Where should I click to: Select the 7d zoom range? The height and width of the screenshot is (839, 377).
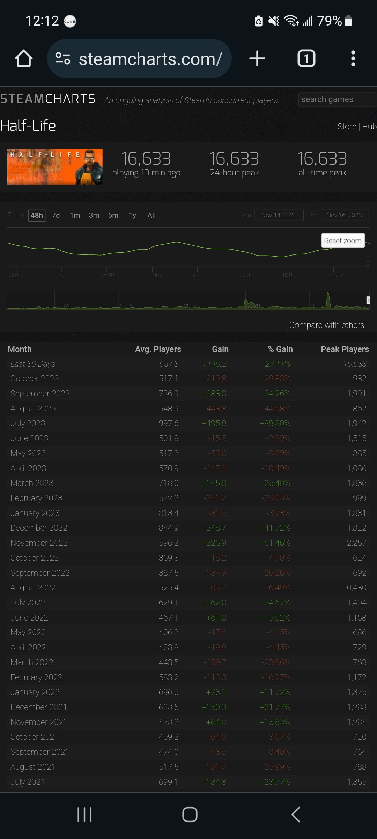[x=56, y=215]
